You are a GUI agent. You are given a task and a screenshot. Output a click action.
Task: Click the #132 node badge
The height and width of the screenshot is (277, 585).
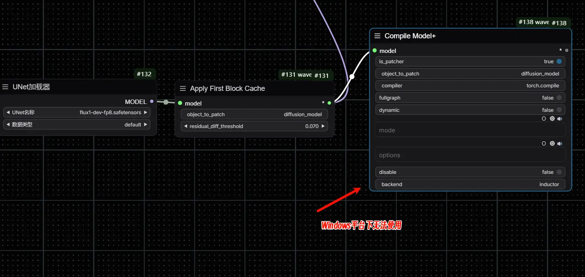point(144,74)
